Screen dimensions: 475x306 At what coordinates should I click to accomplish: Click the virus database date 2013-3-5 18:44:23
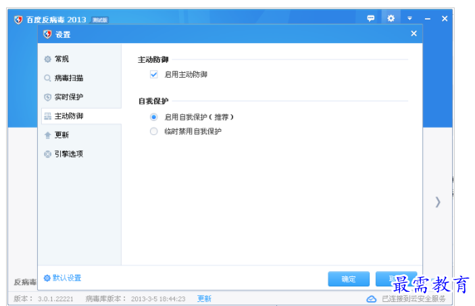(158, 299)
